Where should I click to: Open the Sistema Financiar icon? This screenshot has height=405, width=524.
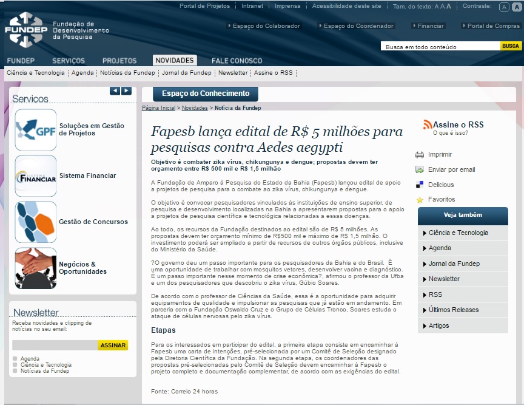pyautogui.click(x=36, y=176)
